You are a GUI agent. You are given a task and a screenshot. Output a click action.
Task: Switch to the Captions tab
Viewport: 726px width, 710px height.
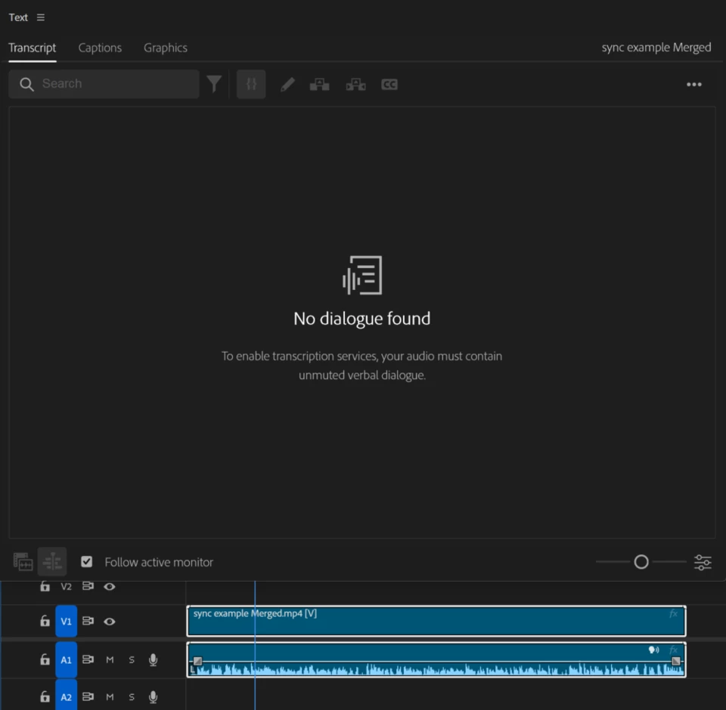pyautogui.click(x=100, y=48)
